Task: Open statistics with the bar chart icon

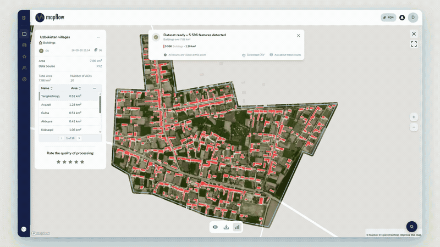Action: (x=237, y=227)
